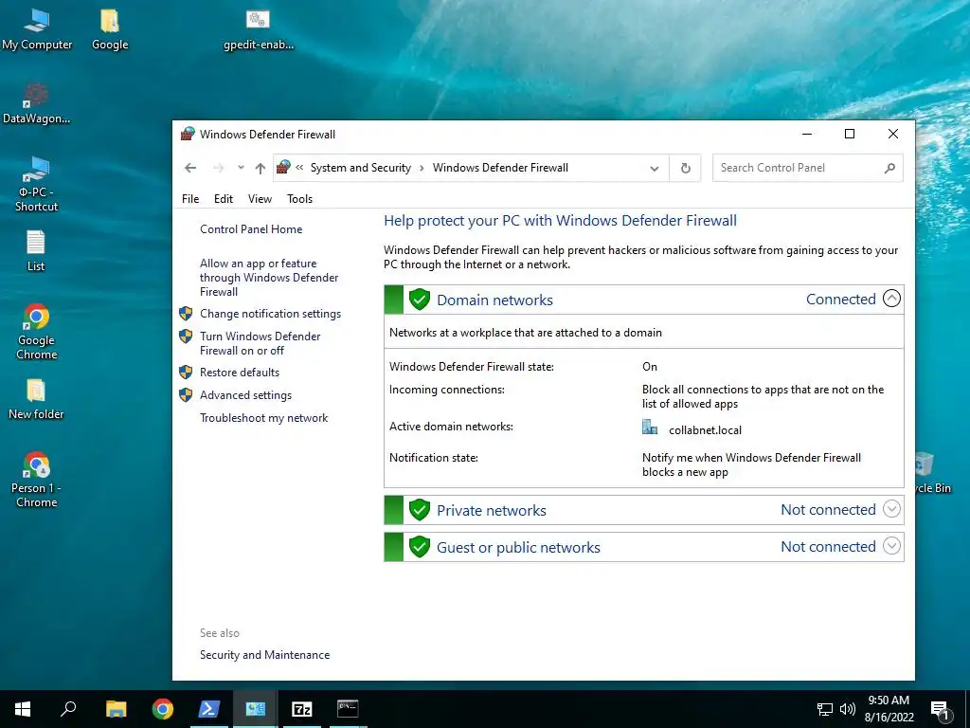The width and height of the screenshot is (970, 728).
Task: Click the Domain networks heading
Action: [x=494, y=300]
